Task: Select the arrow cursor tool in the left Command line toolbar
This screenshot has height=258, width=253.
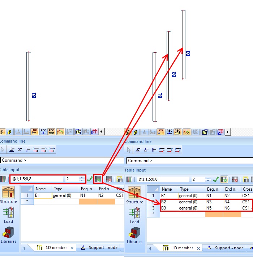Action: click(3, 150)
